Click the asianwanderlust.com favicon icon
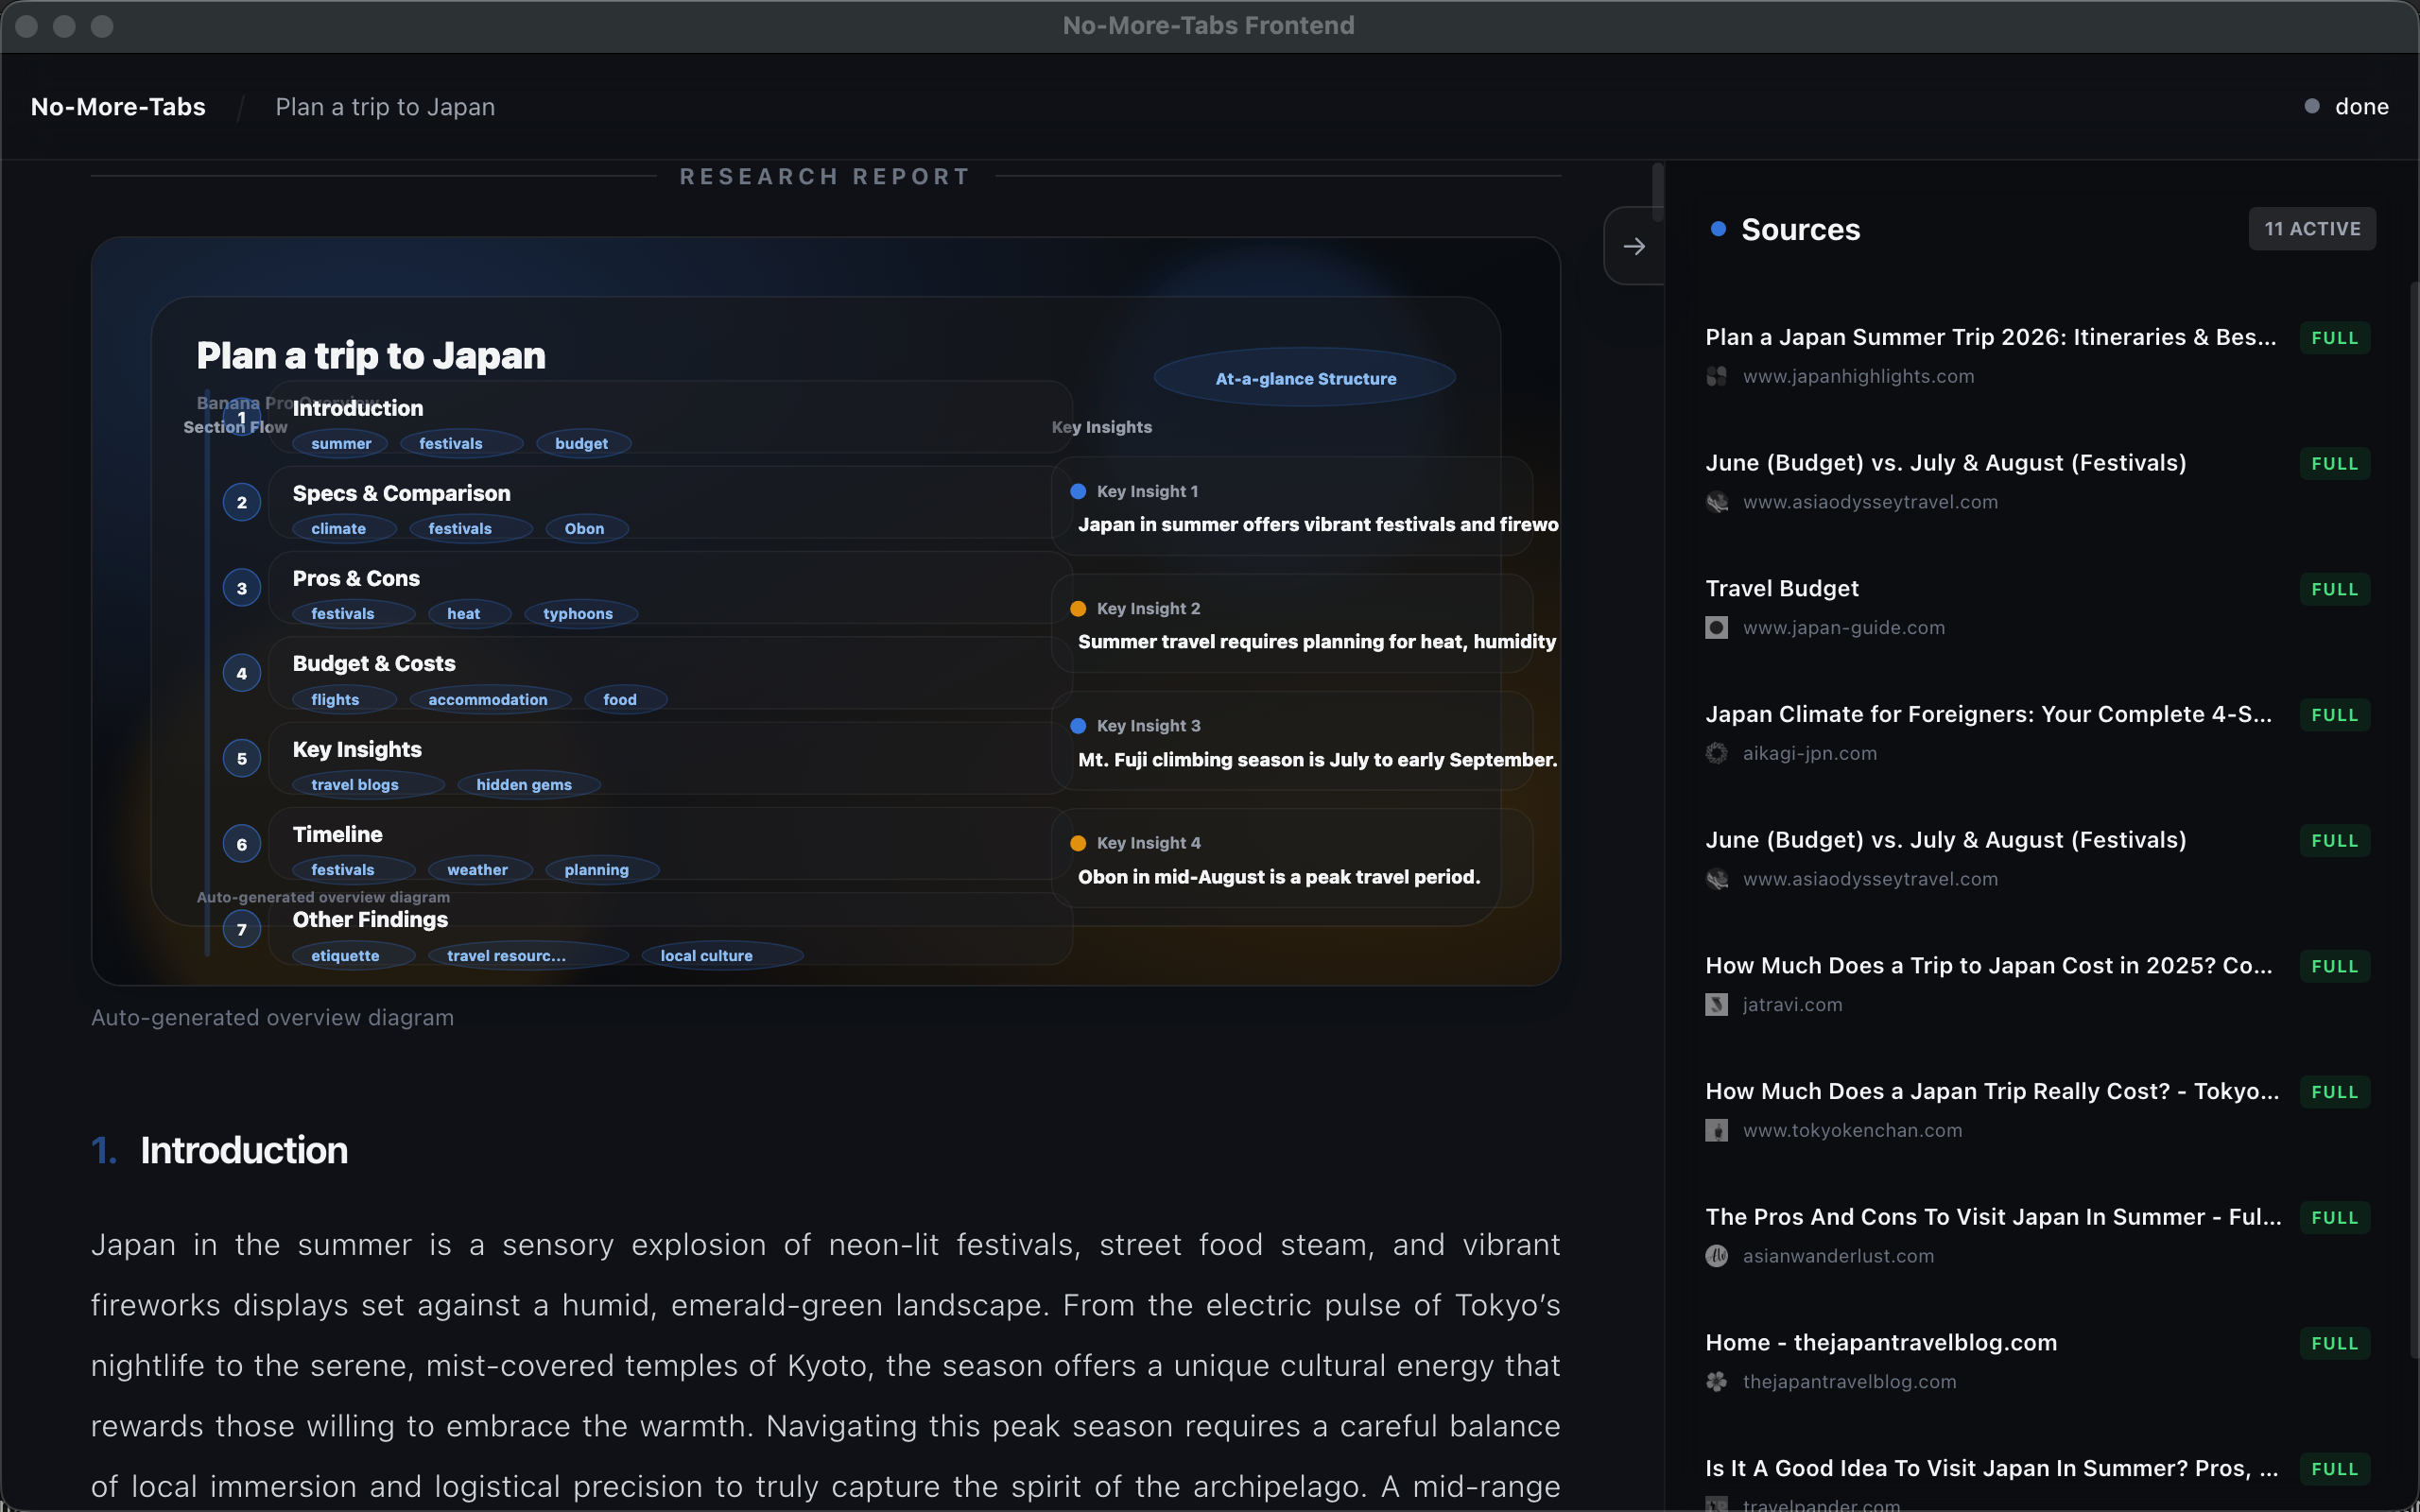The image size is (2420, 1512). 1716,1256
